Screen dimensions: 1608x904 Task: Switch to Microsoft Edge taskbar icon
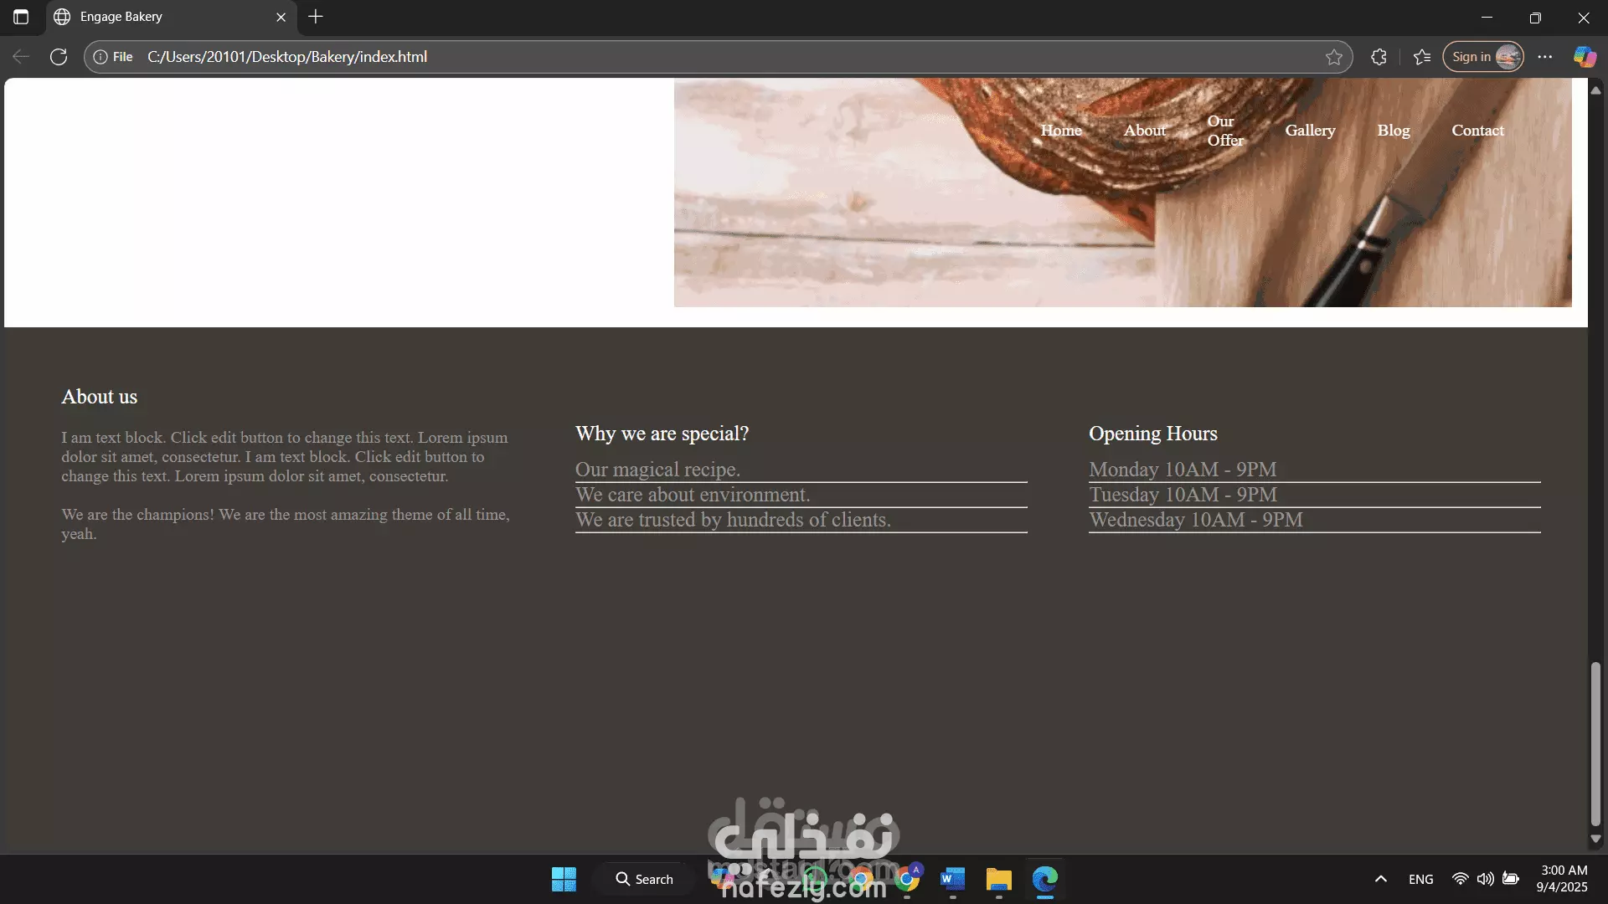tap(1044, 879)
